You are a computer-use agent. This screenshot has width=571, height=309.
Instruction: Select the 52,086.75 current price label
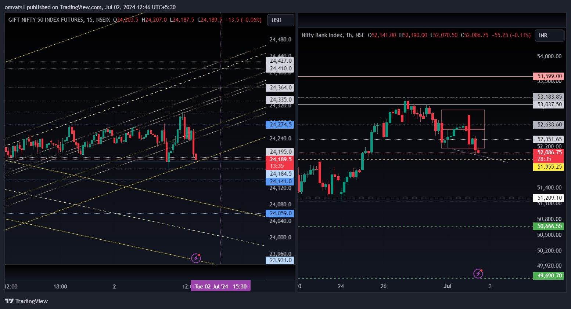[x=549, y=152]
